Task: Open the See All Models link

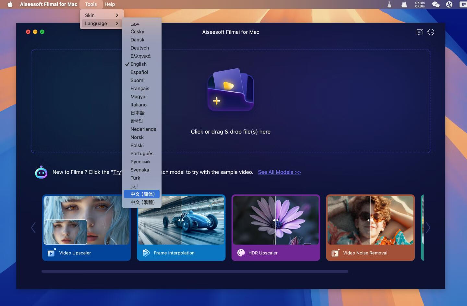Action: (x=279, y=172)
